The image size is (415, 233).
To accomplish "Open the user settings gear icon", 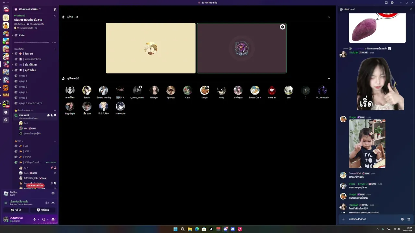I will (x=53, y=219).
